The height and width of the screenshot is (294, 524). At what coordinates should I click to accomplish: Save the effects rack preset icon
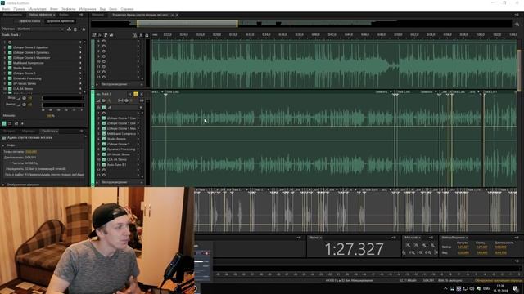click(69, 29)
